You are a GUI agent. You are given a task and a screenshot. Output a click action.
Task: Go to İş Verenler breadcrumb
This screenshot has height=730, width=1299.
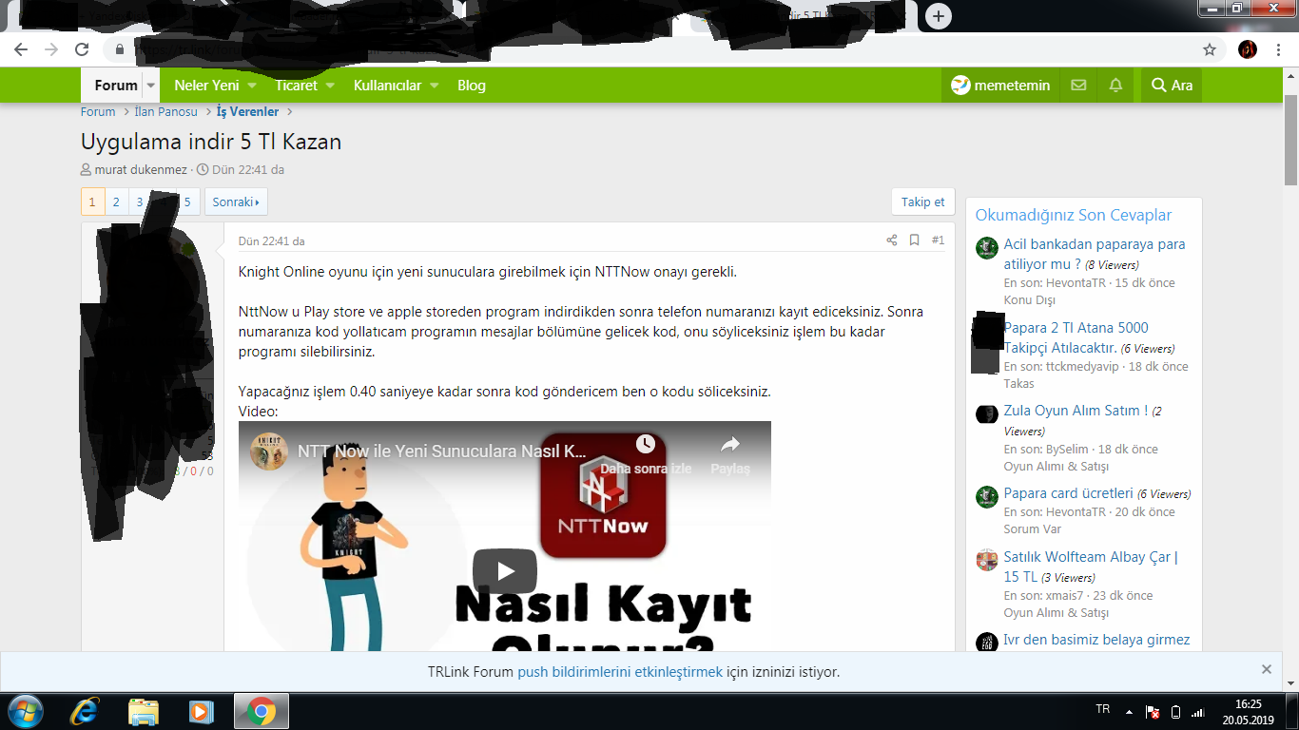coord(248,112)
